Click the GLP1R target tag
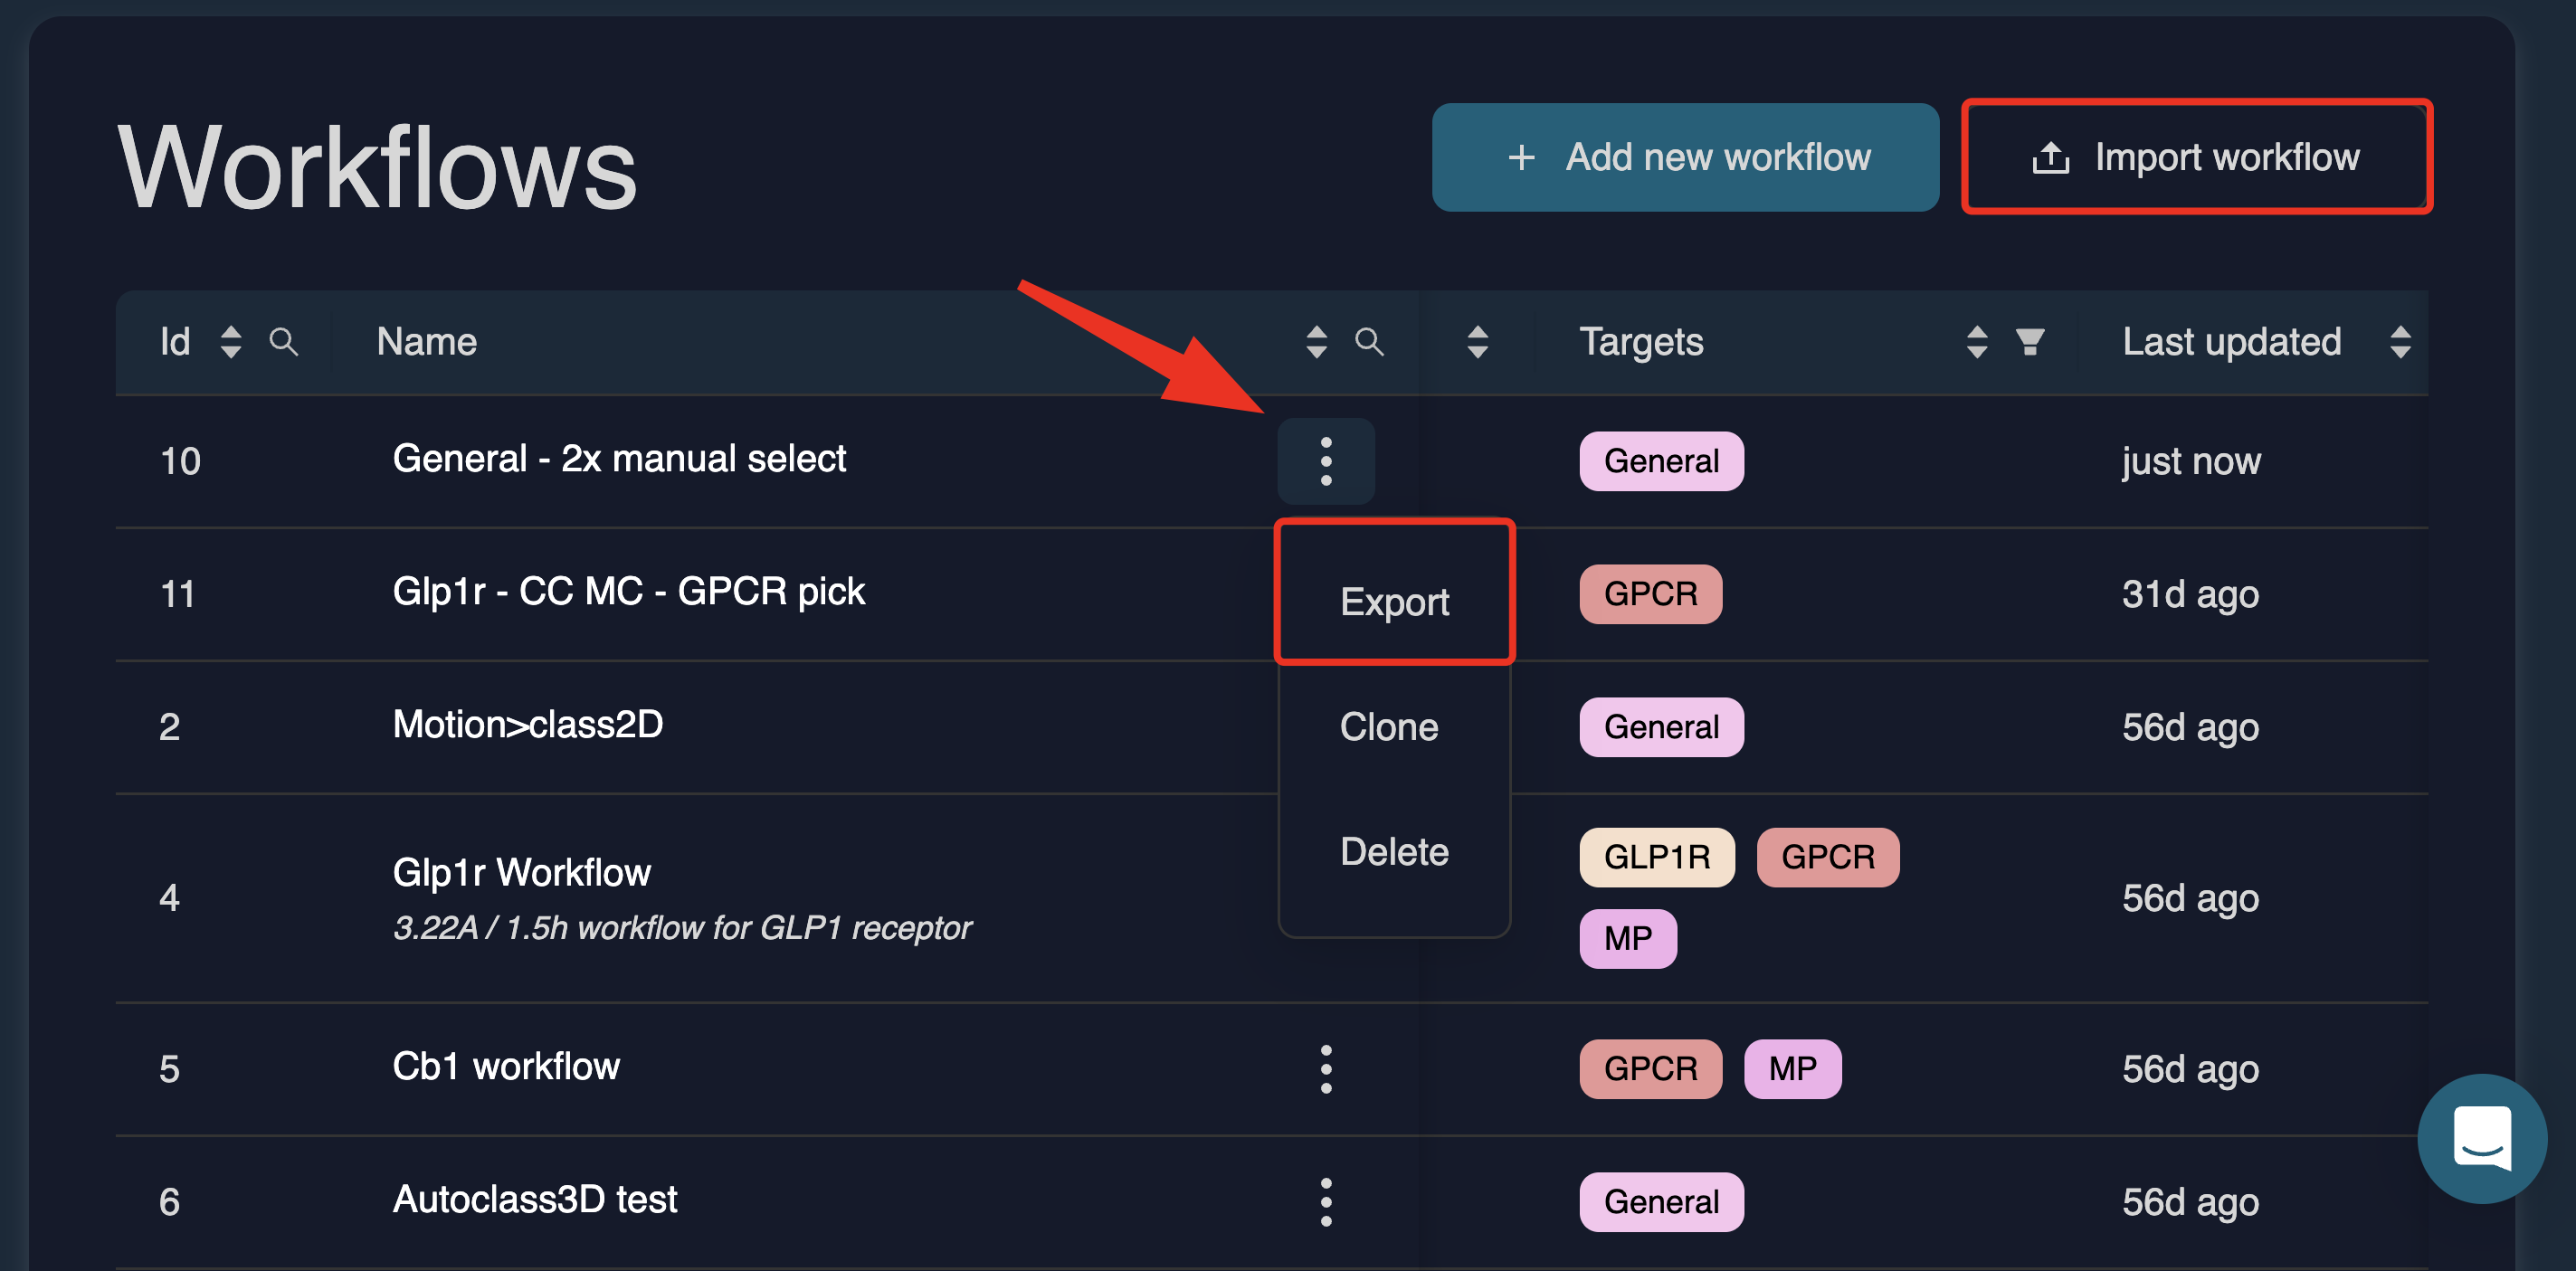This screenshot has height=1271, width=2576. 1656,857
